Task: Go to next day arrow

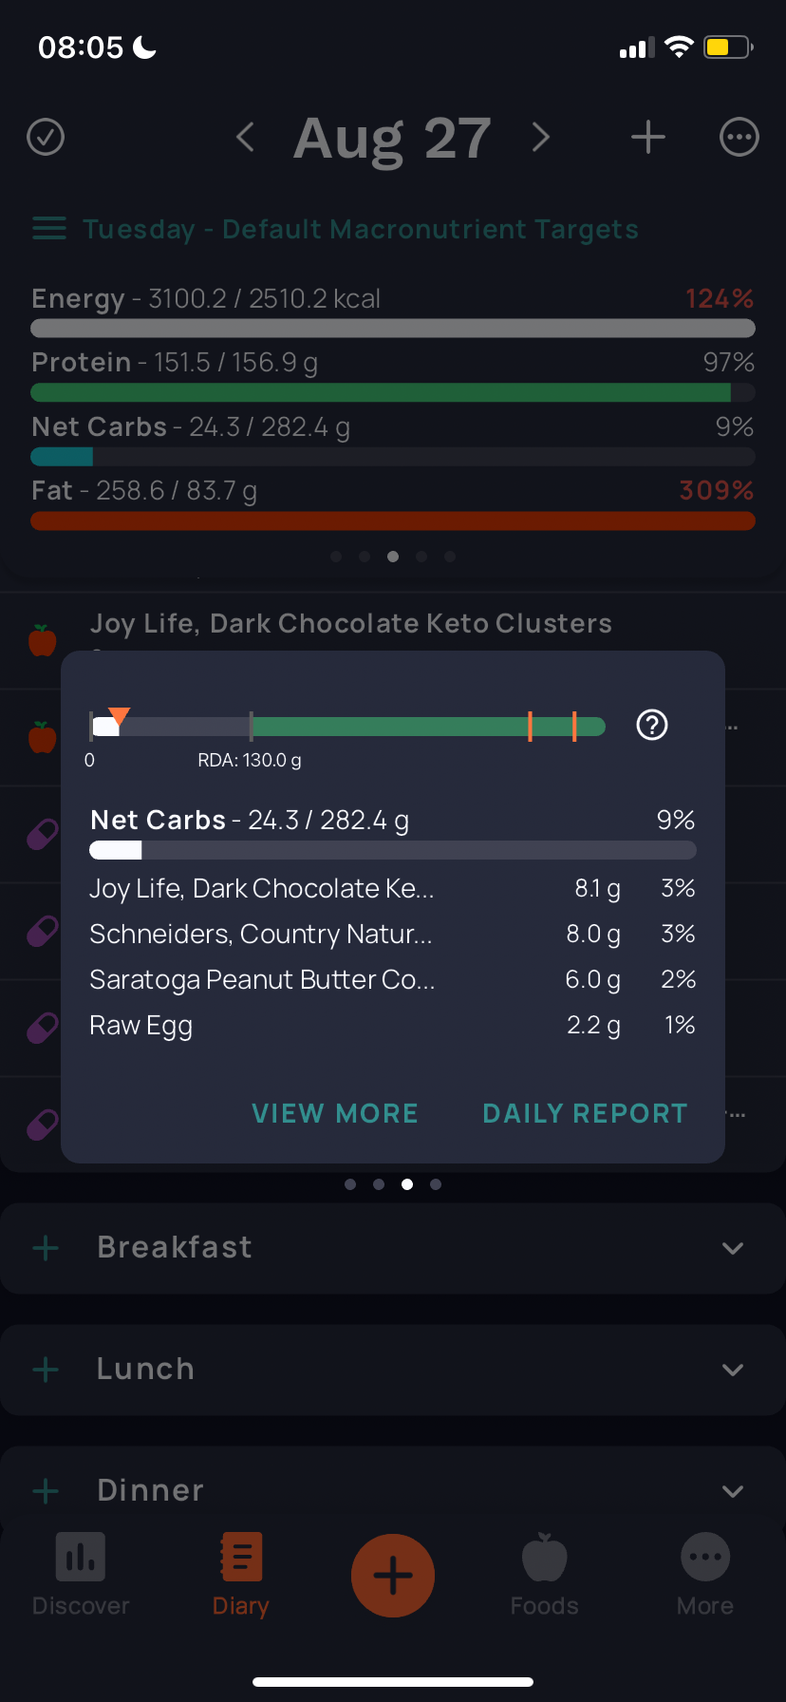Action: 541,138
